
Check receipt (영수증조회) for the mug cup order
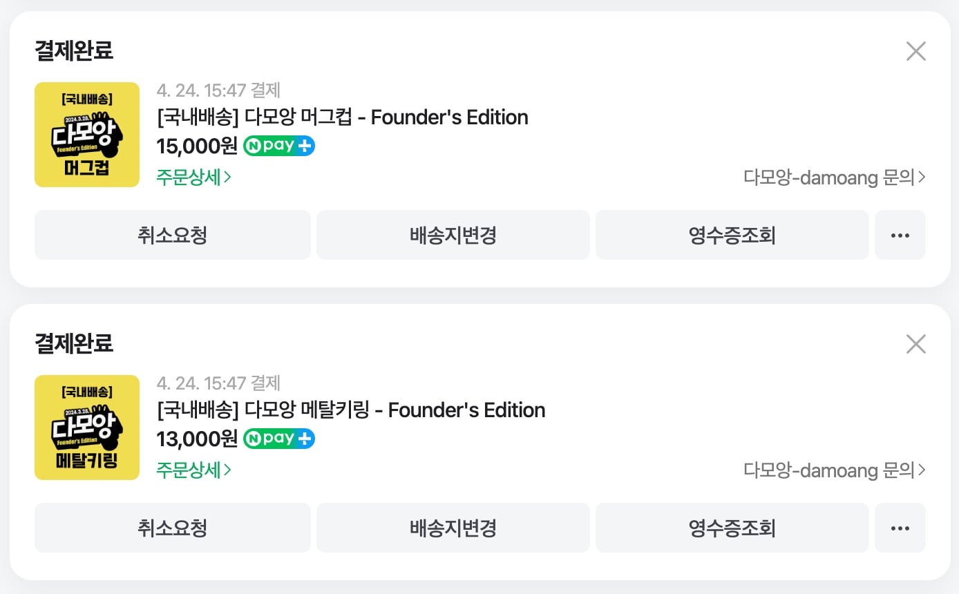click(x=732, y=235)
